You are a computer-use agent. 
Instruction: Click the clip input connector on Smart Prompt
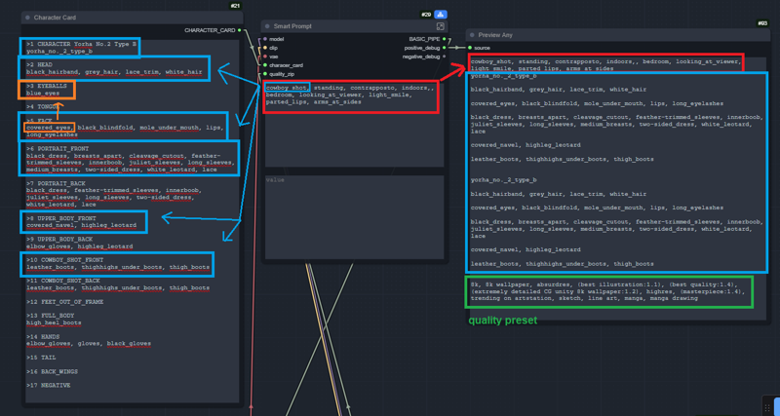265,49
